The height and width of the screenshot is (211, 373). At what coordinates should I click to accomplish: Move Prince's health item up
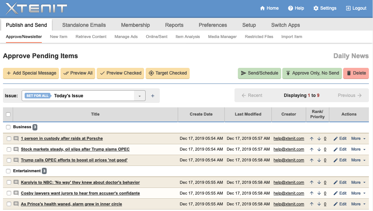pos(312,204)
